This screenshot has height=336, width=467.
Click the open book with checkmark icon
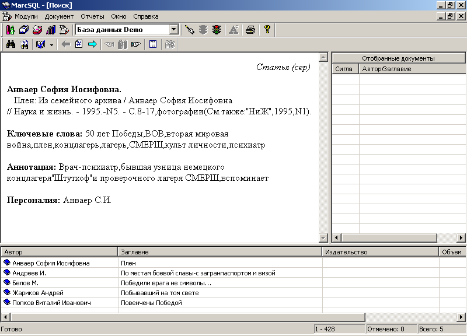41,44
